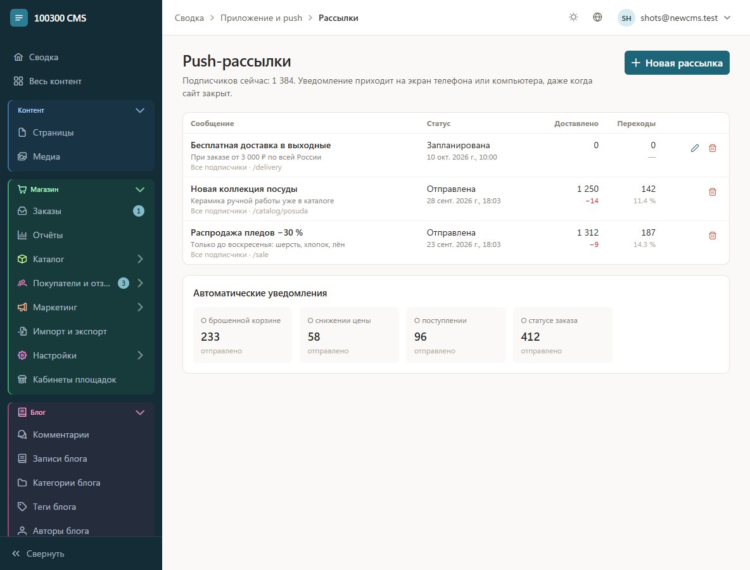The width and height of the screenshot is (750, 570).
Task: Open Бесплатная доставка в выходные message title
Action: tap(261, 145)
